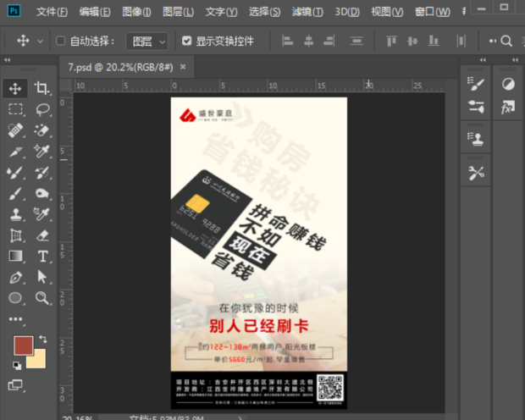Image resolution: width=525 pixels, height=420 pixels.
Task: Select the Zoom tool in the toolbox
Action: [x=42, y=298]
